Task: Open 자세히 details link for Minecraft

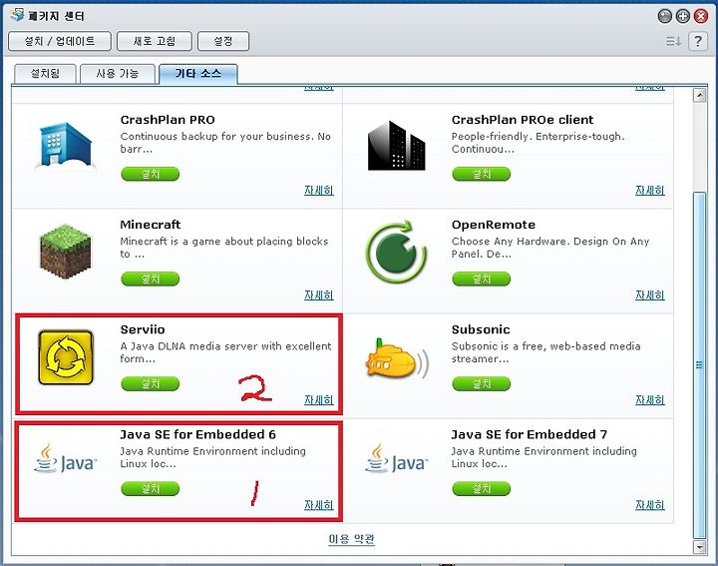Action: tap(319, 295)
